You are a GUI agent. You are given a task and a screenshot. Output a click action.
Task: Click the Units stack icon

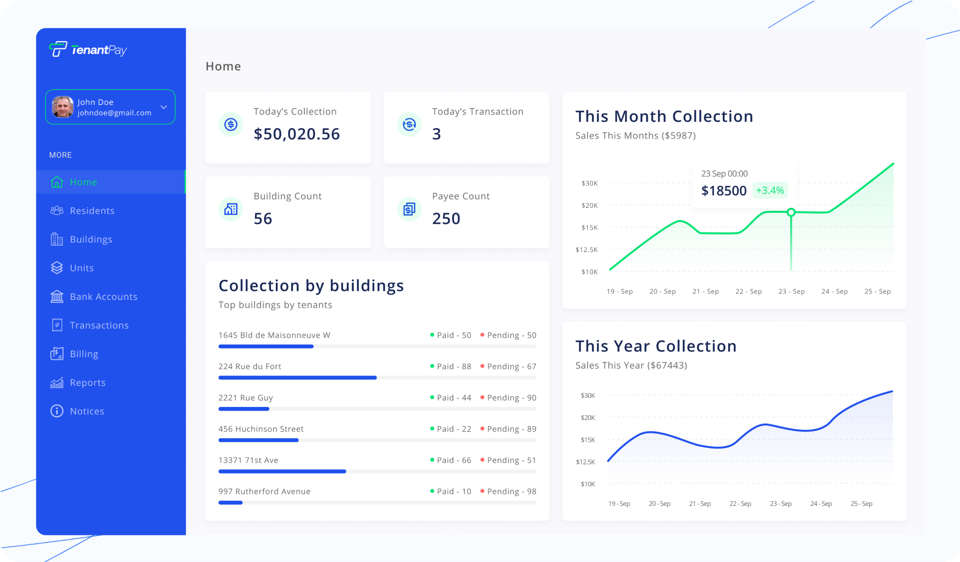57,268
